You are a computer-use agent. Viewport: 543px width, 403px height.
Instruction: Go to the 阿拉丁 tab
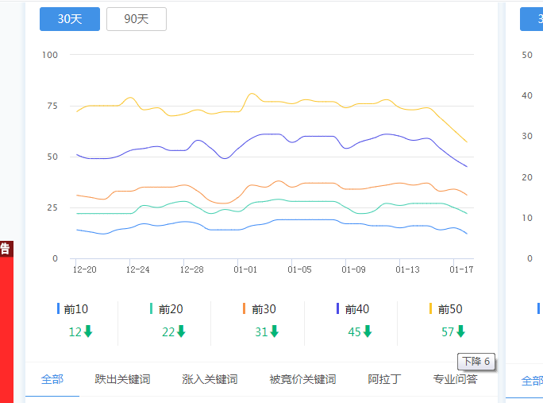[384, 379]
